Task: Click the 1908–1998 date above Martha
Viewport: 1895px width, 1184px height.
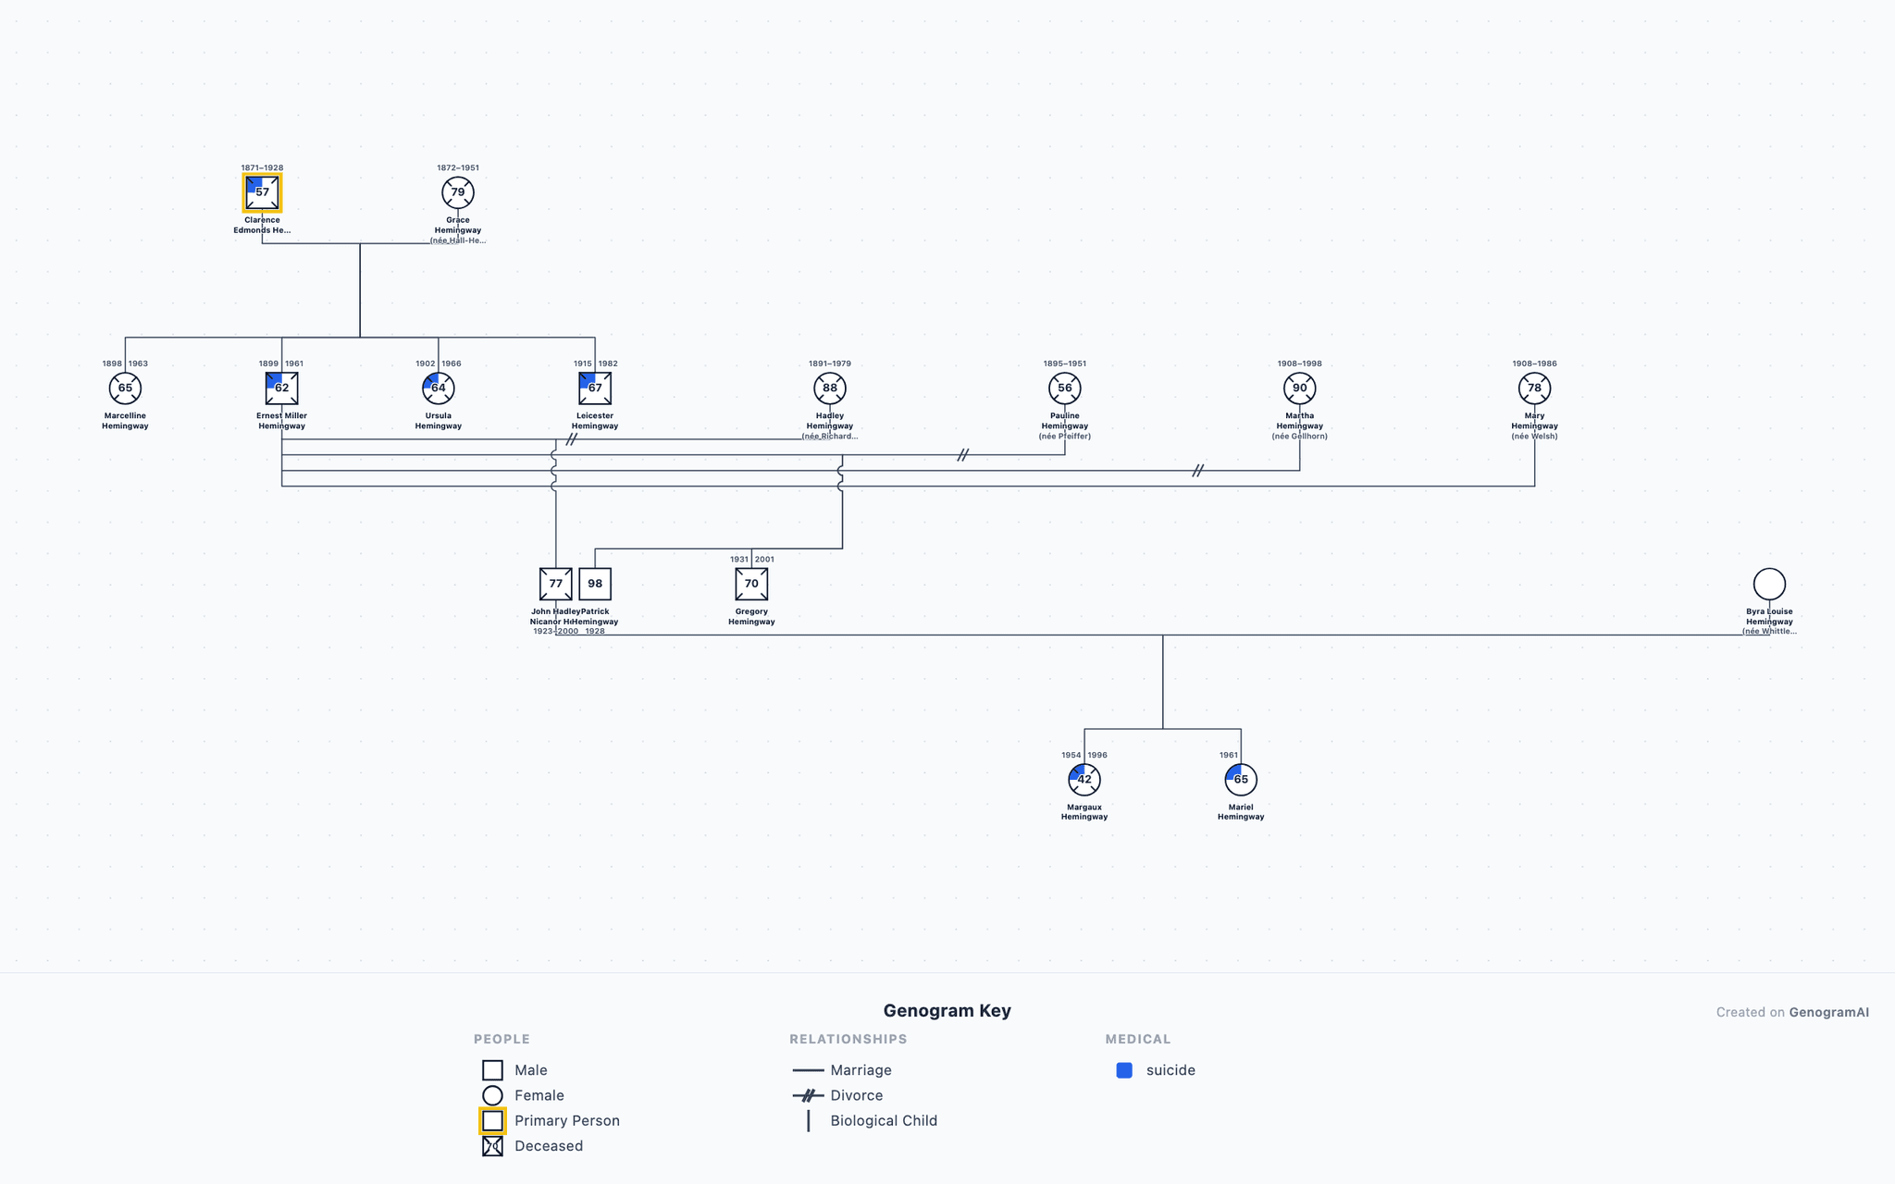Action: pos(1300,364)
